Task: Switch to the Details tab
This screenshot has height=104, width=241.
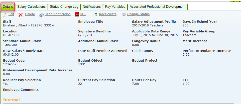Action: pos(8,7)
